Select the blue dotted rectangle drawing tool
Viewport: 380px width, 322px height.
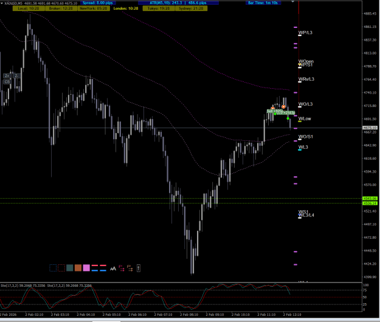[53, 268]
